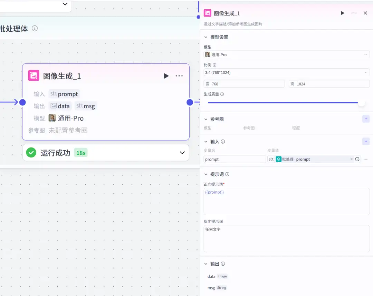Viewport: 373px width, 296px height.
Task: Run node from the side panel play button
Action: click(x=343, y=13)
